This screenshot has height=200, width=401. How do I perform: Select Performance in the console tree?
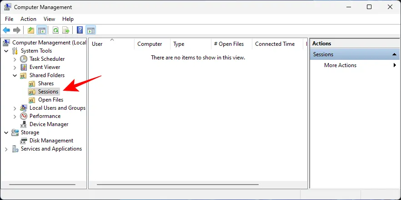(45, 116)
